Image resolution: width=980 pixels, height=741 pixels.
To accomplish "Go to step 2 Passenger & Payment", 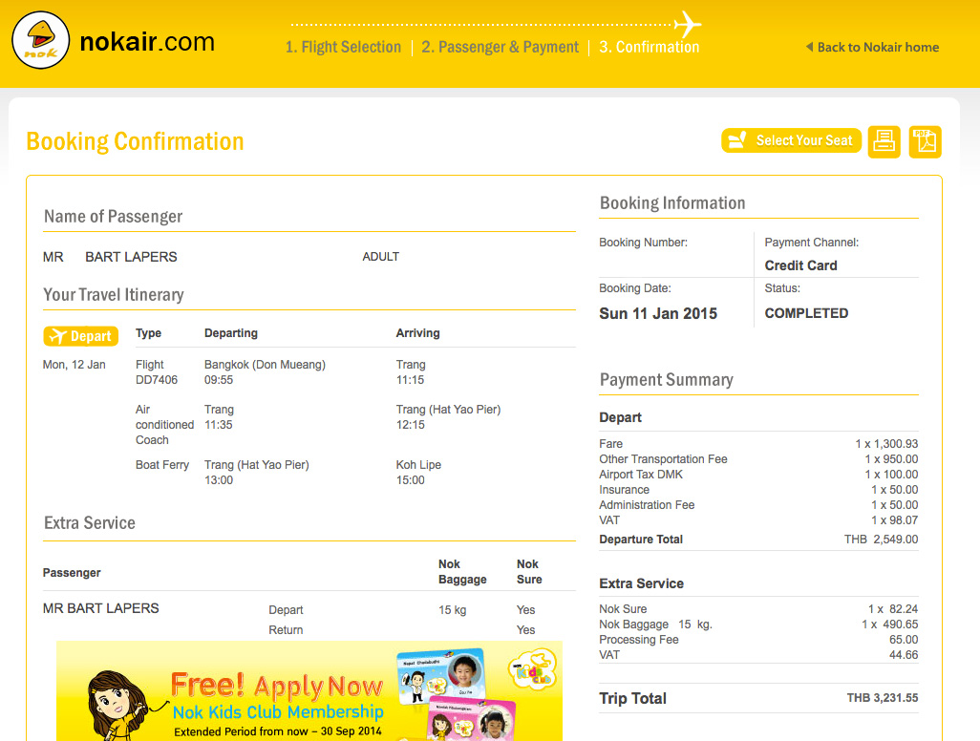I will [500, 47].
